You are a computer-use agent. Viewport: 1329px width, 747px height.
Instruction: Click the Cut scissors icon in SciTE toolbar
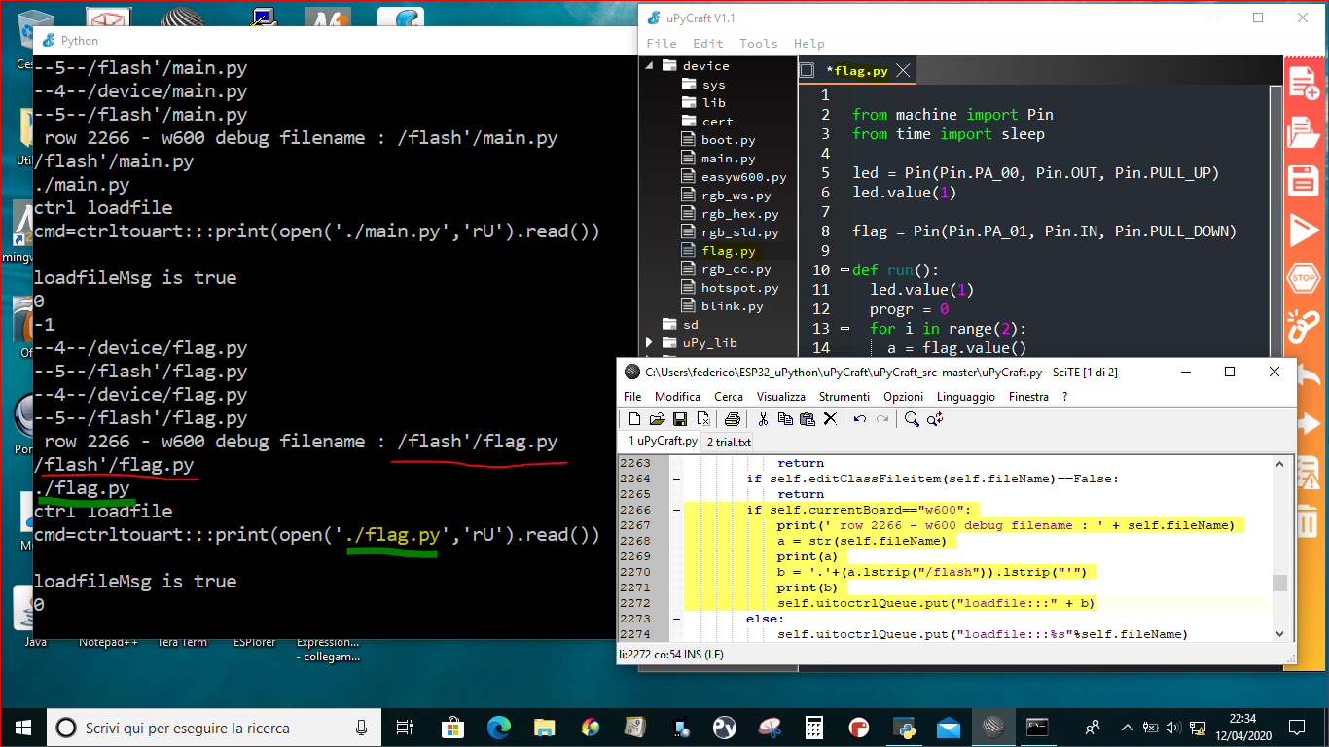coord(763,419)
